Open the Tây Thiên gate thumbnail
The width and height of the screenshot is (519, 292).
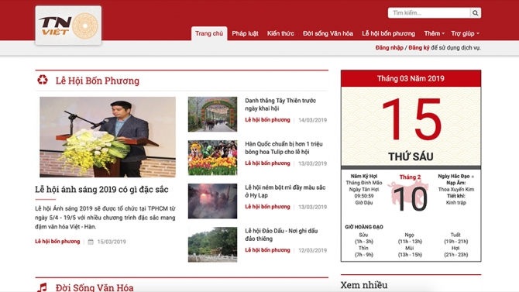(x=212, y=114)
